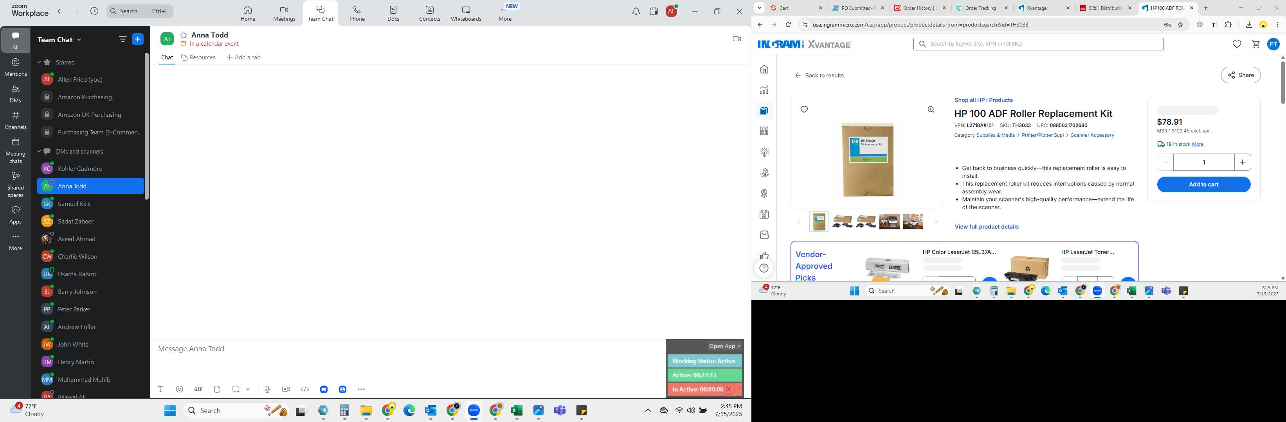The height and width of the screenshot is (422, 1286).
Task: Open more message options ellipsis
Action: point(362,389)
